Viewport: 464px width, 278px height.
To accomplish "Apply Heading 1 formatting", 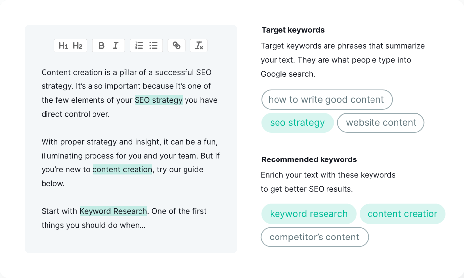I will tap(63, 46).
